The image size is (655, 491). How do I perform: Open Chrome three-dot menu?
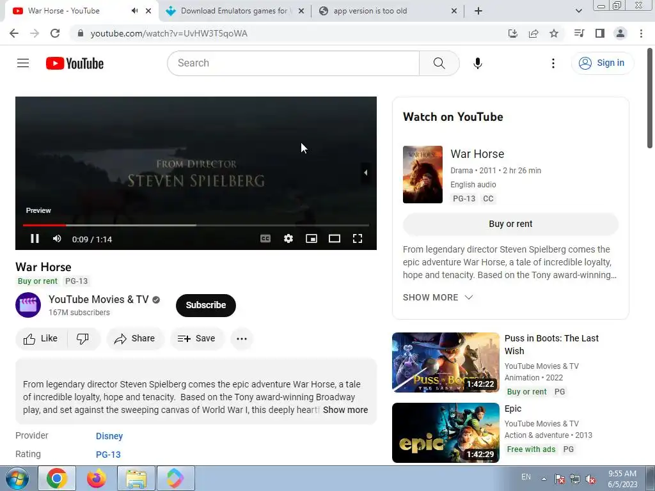coord(641,33)
